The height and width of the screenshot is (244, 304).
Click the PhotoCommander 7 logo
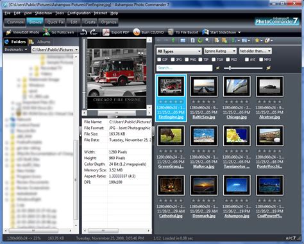277,21
